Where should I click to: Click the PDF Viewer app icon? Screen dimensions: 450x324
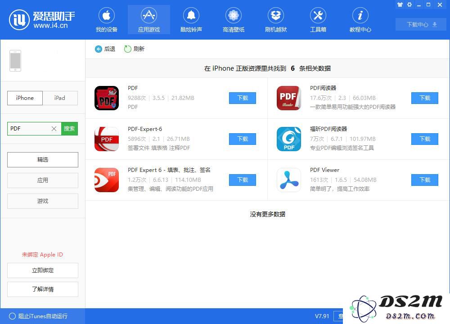tap(289, 180)
